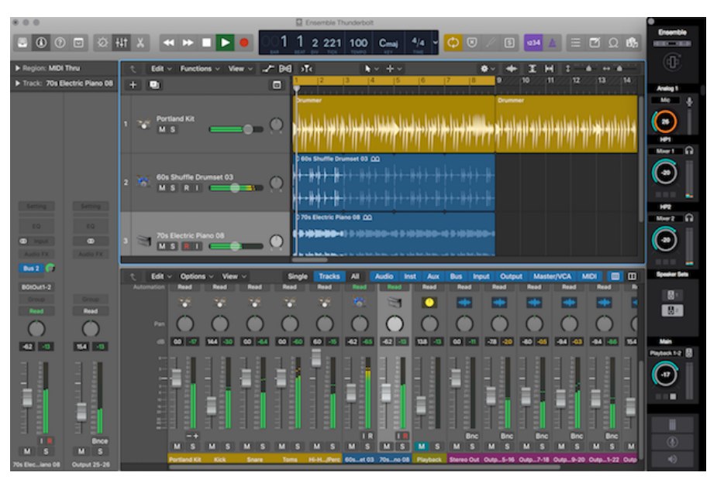Open the Scissors editors toolbar icon

(x=140, y=43)
